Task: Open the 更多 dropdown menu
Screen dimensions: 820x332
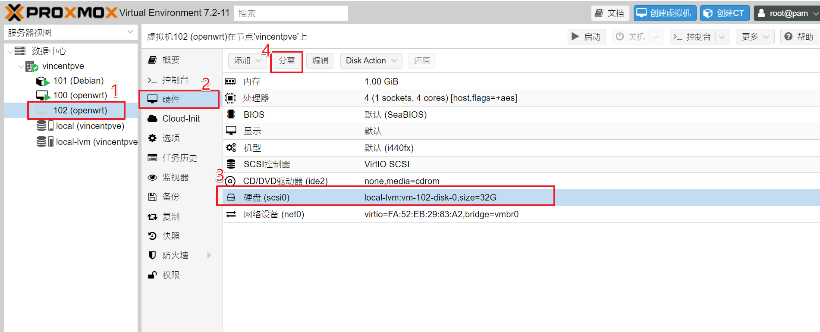Action: pos(755,37)
